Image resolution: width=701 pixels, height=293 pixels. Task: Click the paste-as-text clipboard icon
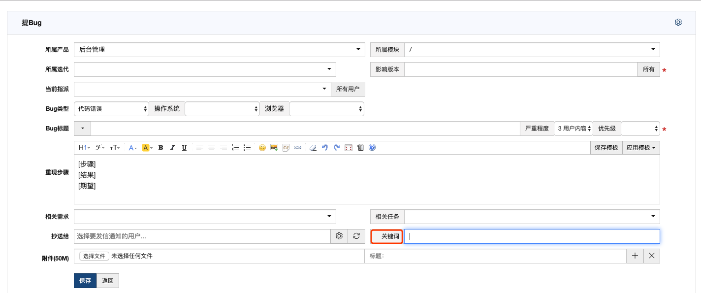360,148
